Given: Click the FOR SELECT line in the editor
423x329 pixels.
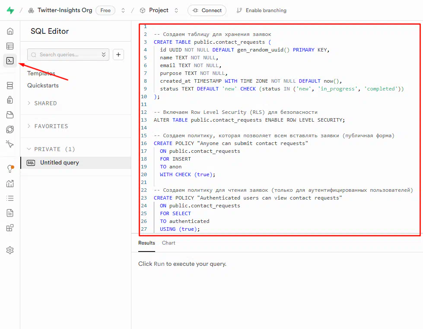Looking at the screenshot, I should 175,213.
